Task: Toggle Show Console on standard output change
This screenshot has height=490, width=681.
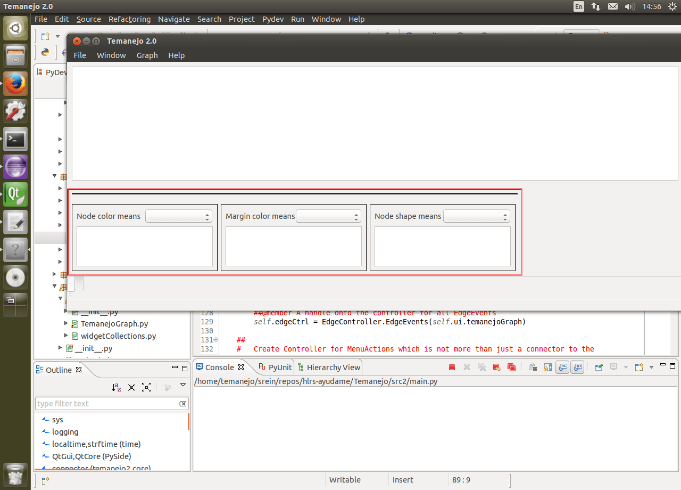Action: pos(562,367)
